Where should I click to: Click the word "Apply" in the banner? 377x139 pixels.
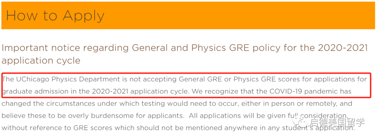pyautogui.click(x=84, y=16)
